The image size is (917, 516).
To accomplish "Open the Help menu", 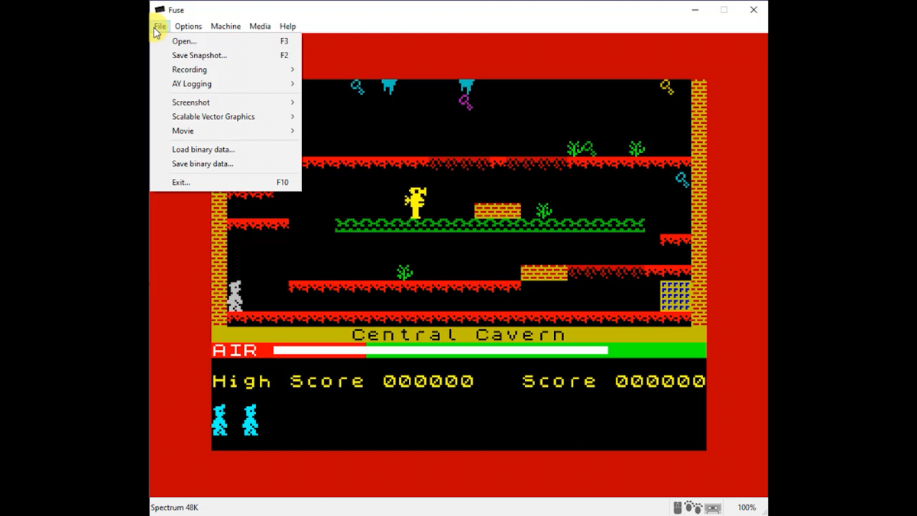I will pyautogui.click(x=288, y=26).
